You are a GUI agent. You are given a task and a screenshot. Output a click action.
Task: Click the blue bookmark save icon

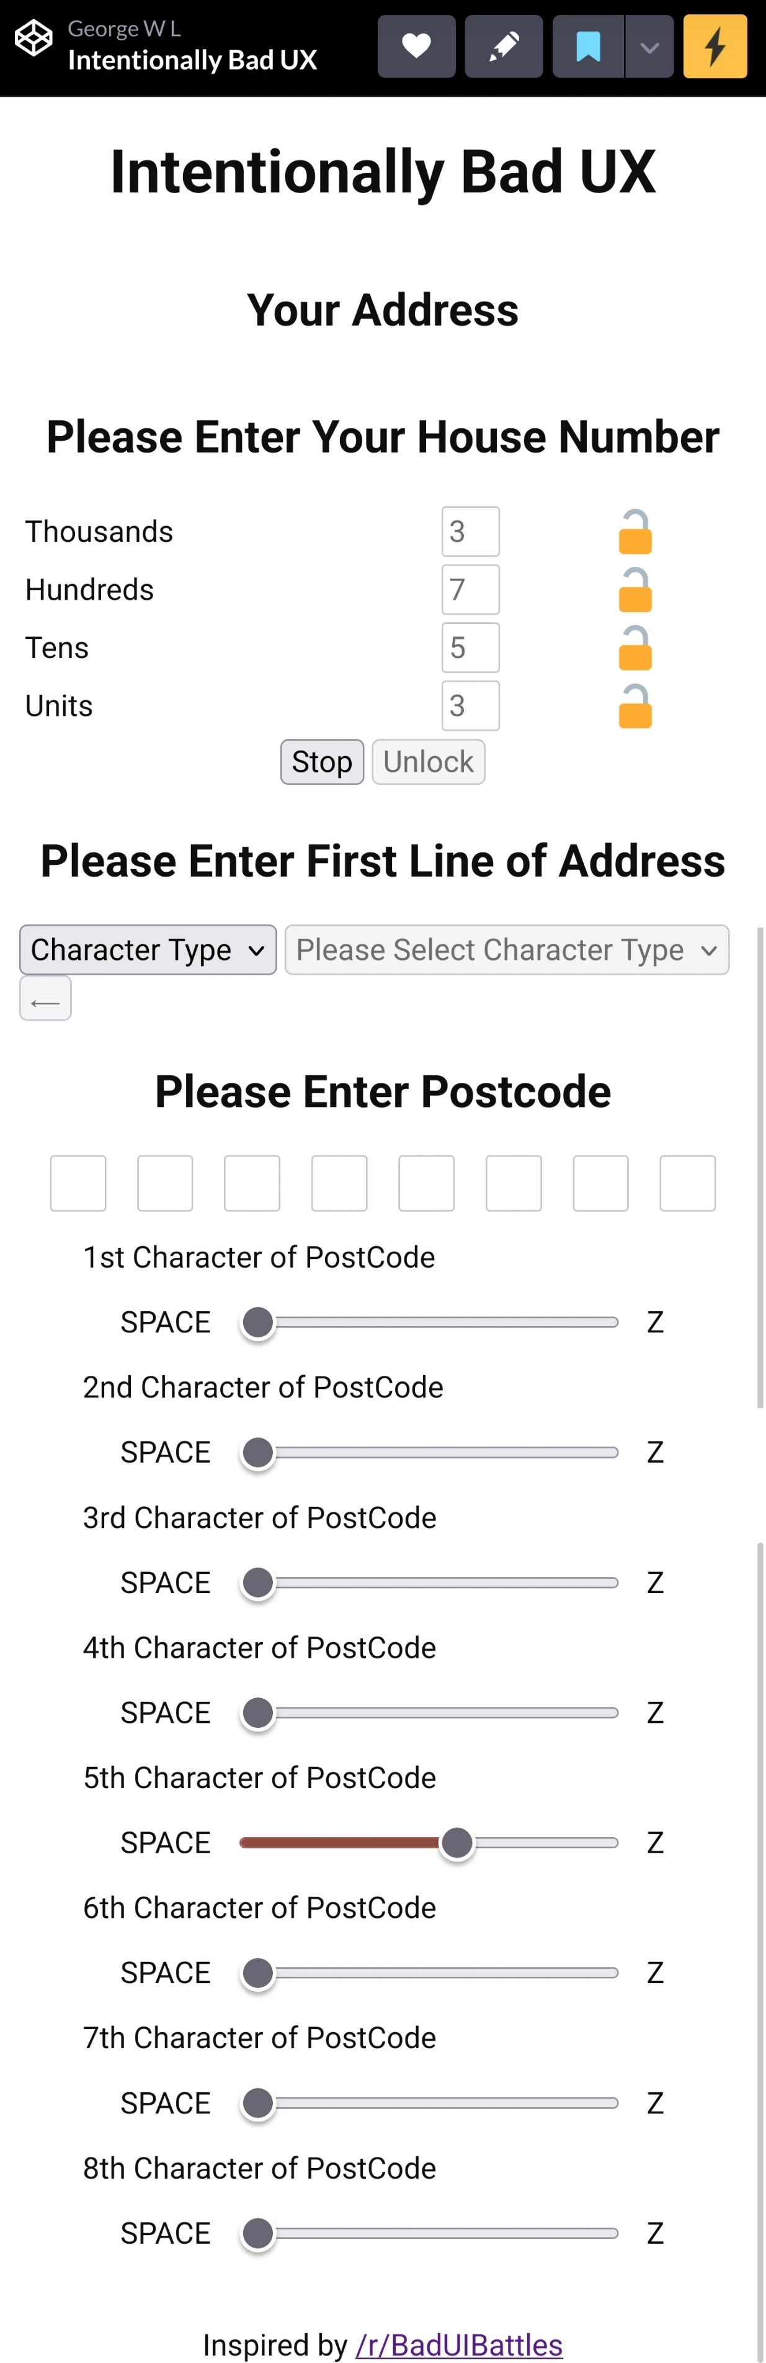coord(586,46)
